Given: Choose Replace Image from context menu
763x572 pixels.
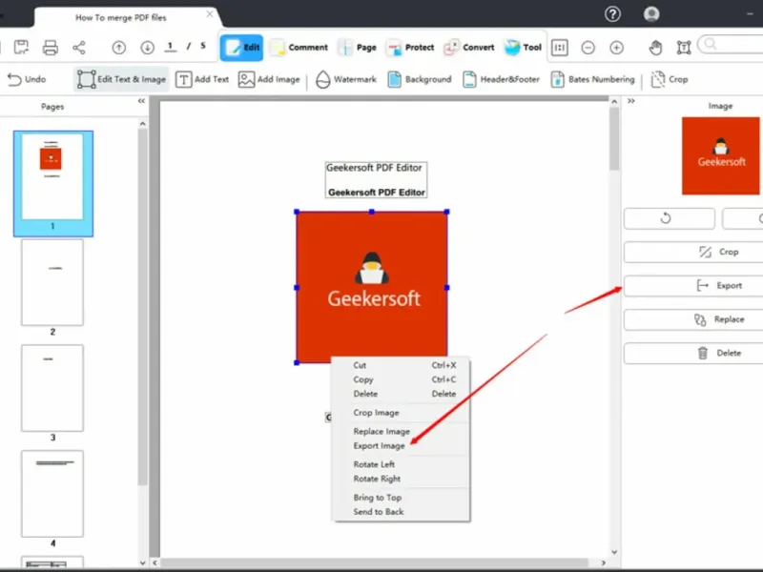Looking at the screenshot, I should point(401,432).
